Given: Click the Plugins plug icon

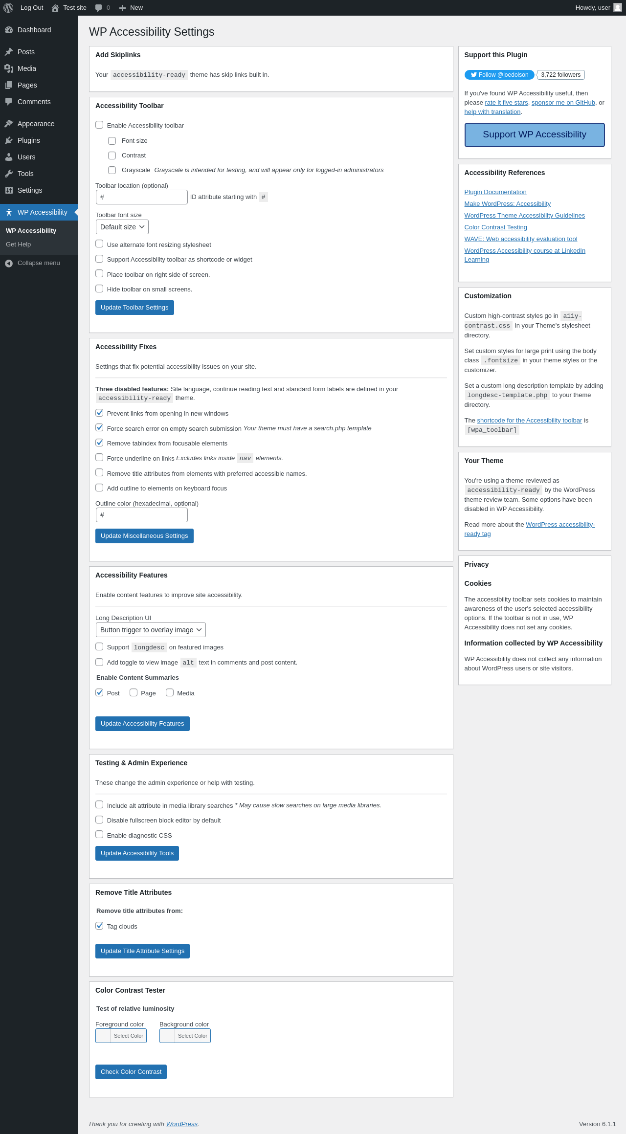Looking at the screenshot, I should (9, 140).
